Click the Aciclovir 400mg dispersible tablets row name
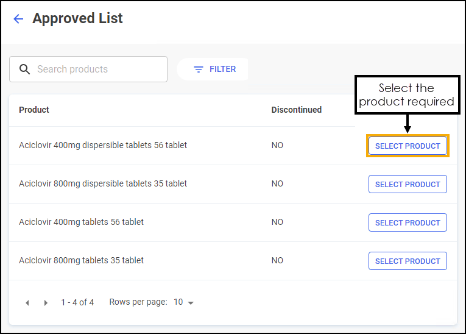Image resolution: width=466 pixels, height=334 pixels. click(103, 146)
